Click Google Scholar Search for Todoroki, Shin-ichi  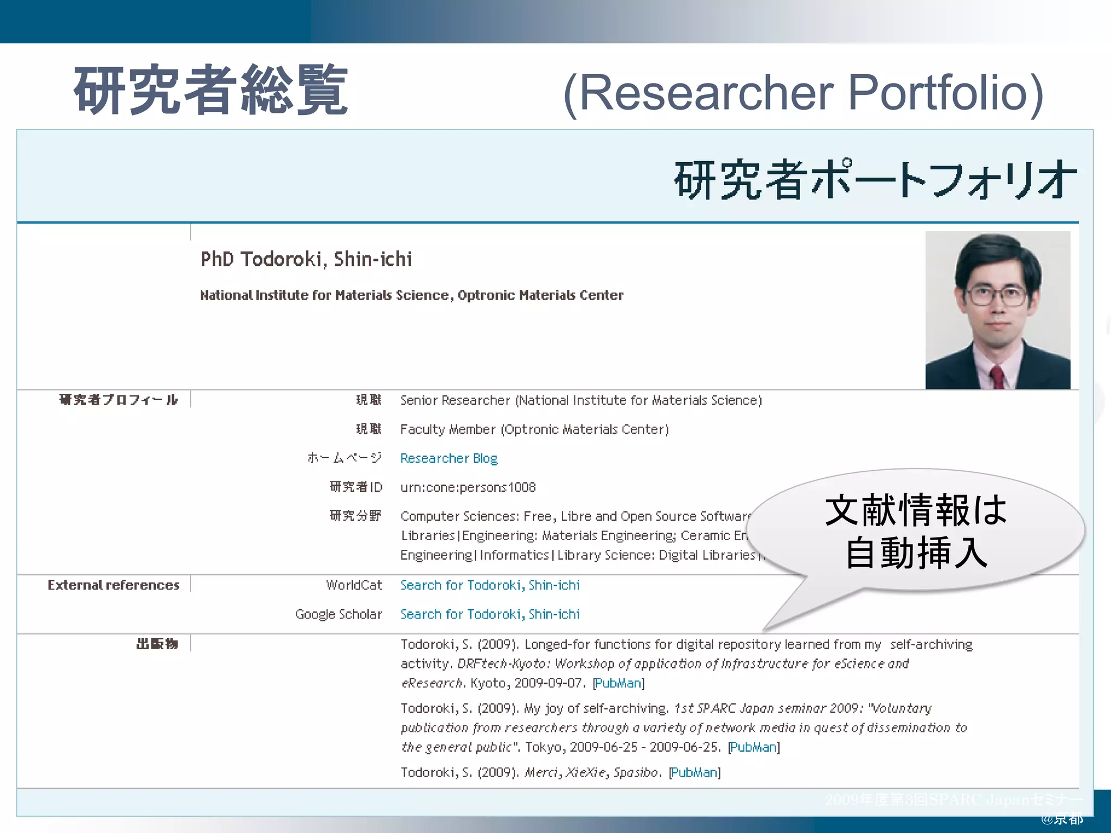tap(490, 614)
